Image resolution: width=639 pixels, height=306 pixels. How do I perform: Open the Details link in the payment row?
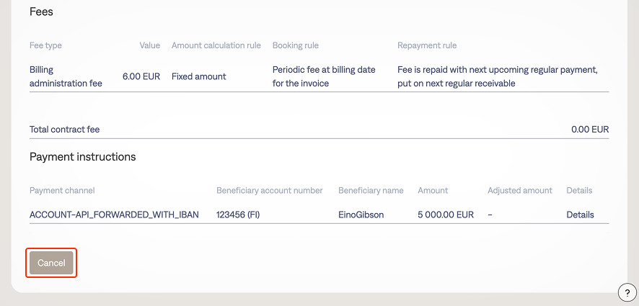pyautogui.click(x=580, y=215)
